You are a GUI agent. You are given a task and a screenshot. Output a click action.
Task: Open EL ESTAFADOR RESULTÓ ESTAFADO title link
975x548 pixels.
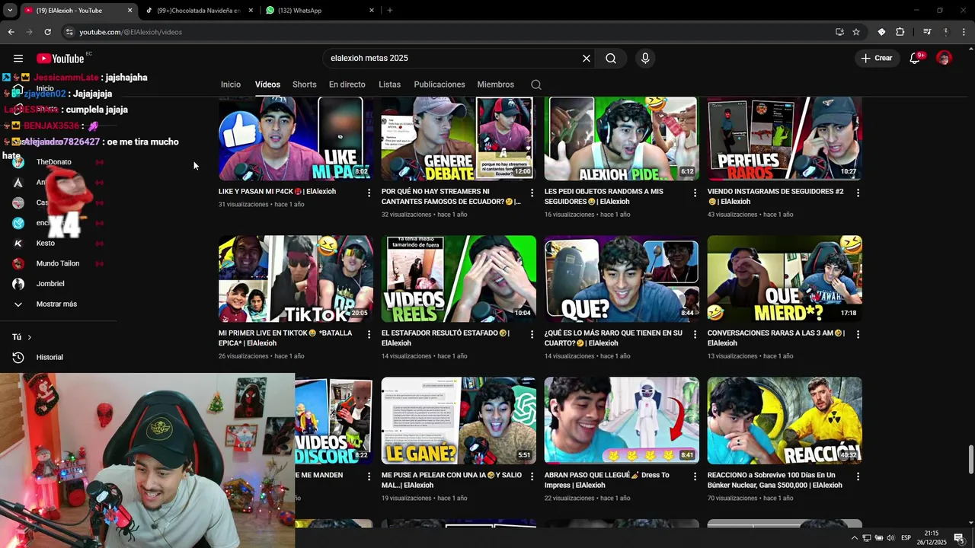446,338
